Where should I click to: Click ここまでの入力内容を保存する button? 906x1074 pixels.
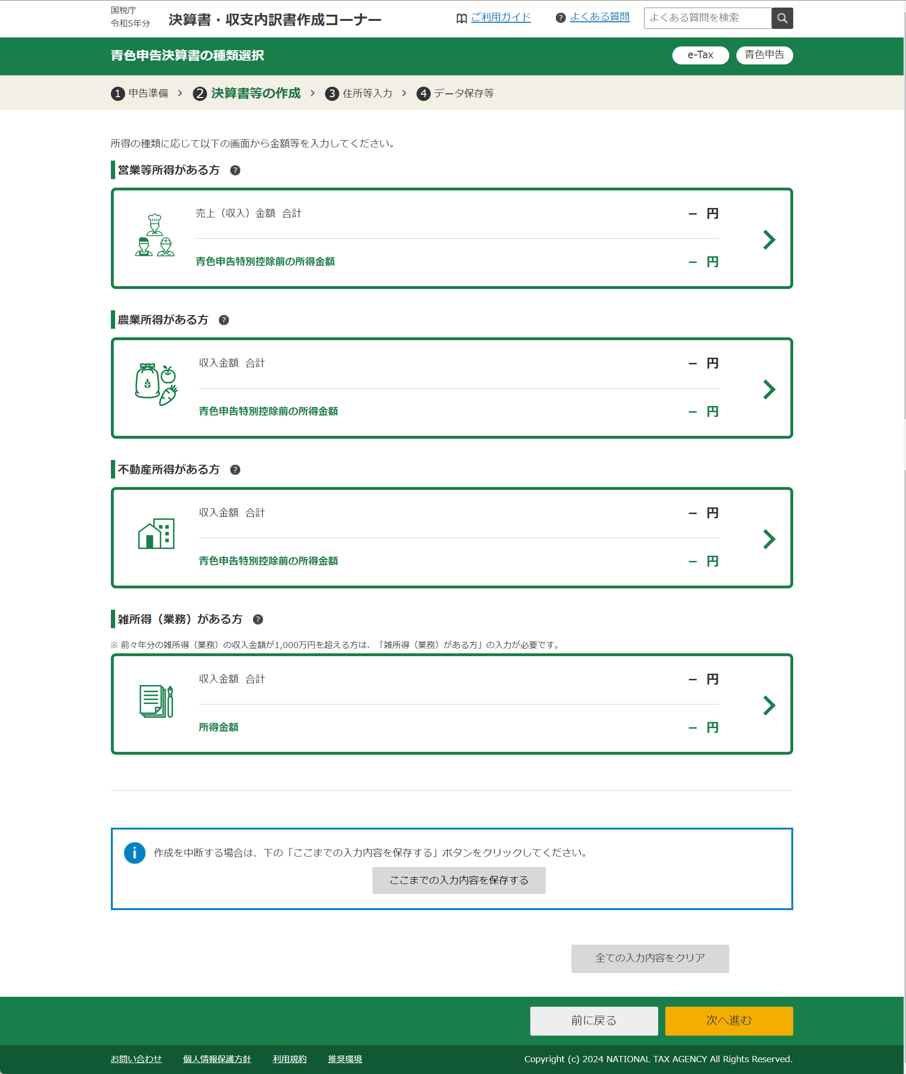coord(459,880)
